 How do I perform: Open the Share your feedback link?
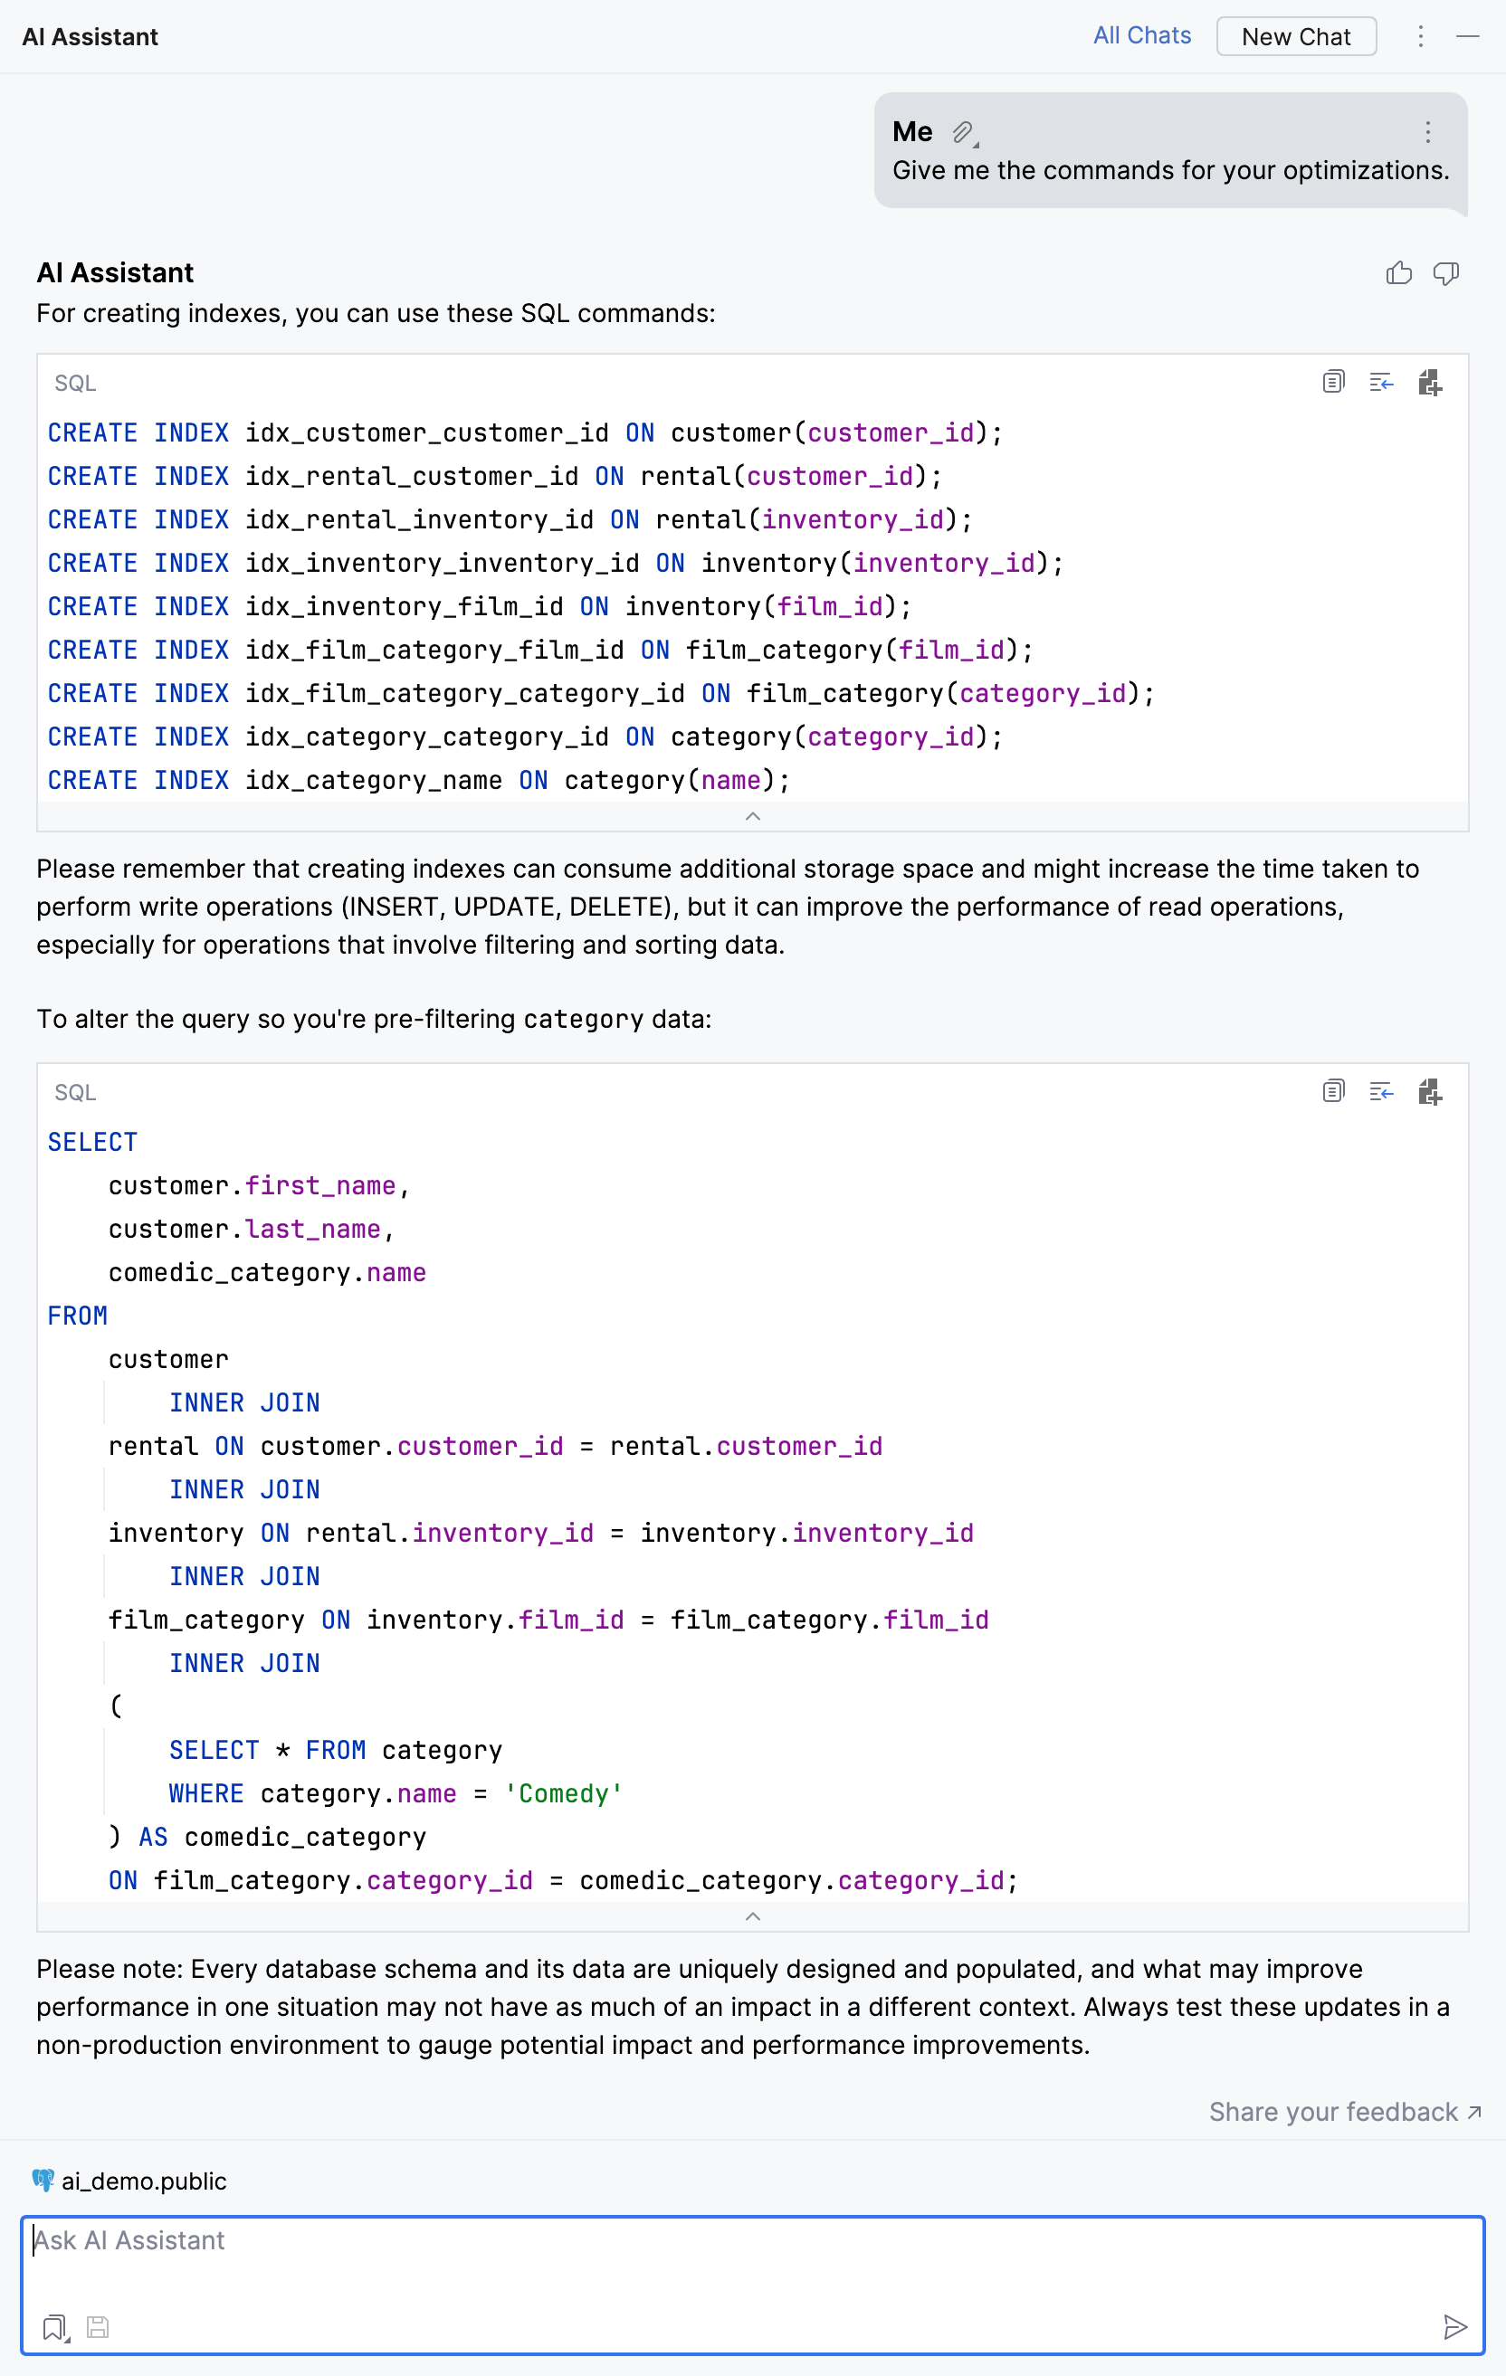click(1344, 2112)
